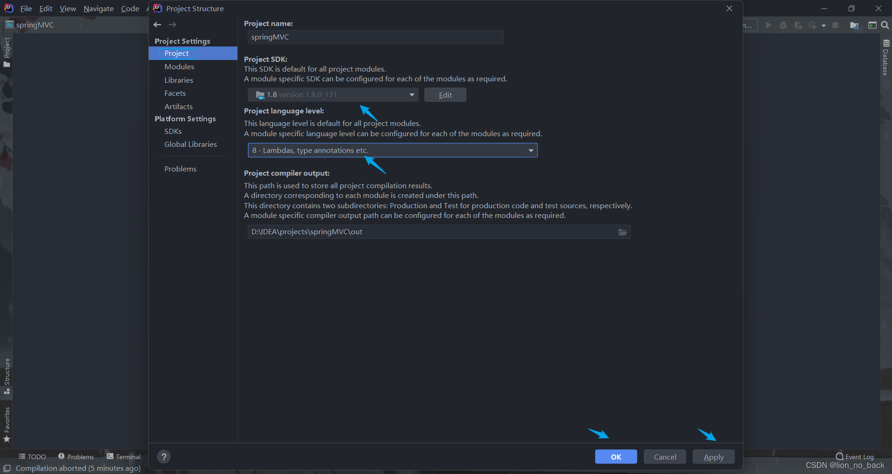This screenshot has width=892, height=474.
Task: Open the Project tool window stripe
Action: 7,52
